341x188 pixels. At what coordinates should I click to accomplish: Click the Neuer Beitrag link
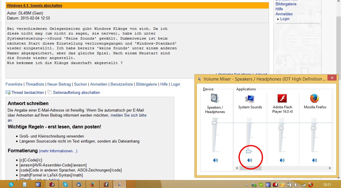[59, 84]
